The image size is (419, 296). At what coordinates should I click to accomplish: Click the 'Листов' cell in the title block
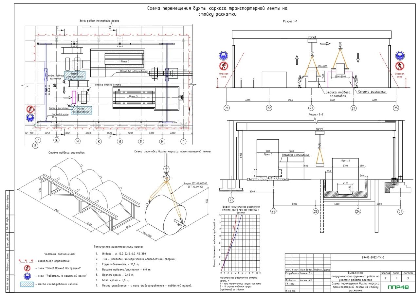coord(408,273)
